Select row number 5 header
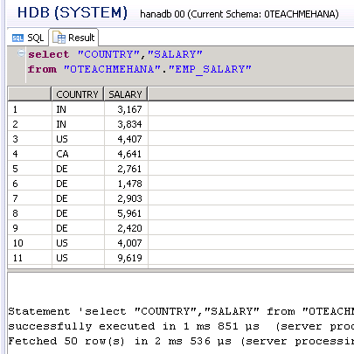The height and width of the screenshot is (354, 354). coord(30,169)
